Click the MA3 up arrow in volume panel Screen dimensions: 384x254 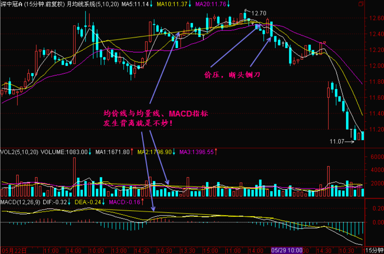click(216, 152)
